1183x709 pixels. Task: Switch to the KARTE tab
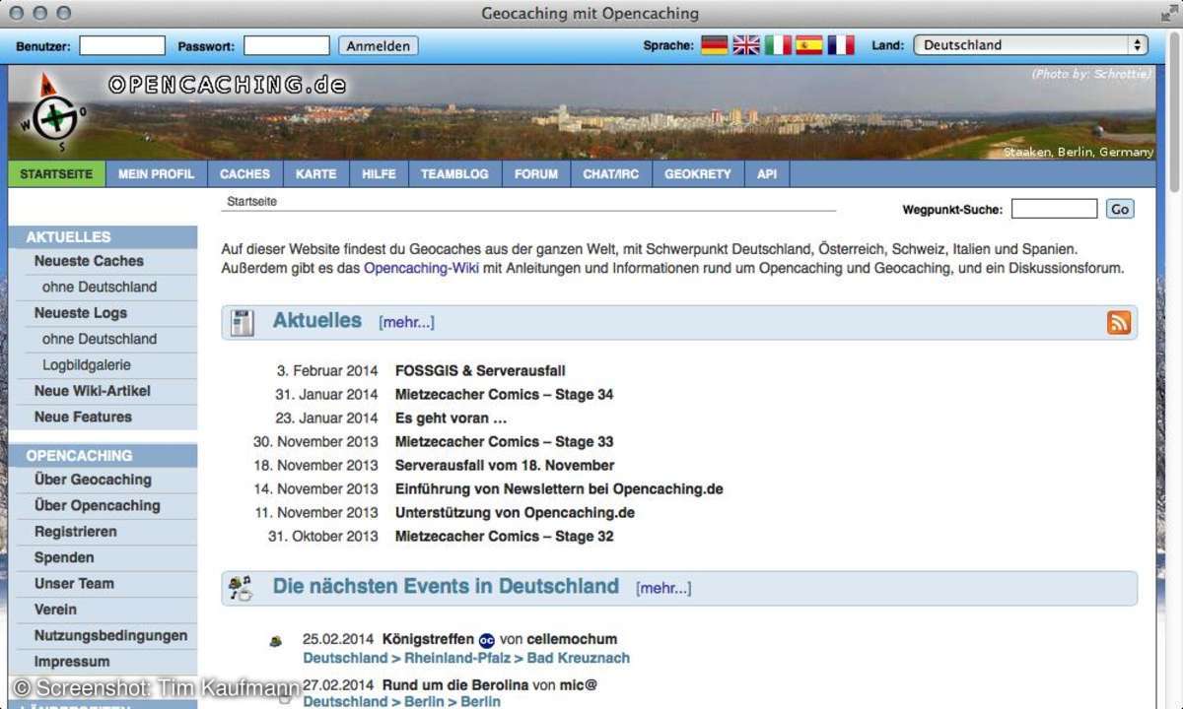point(315,173)
